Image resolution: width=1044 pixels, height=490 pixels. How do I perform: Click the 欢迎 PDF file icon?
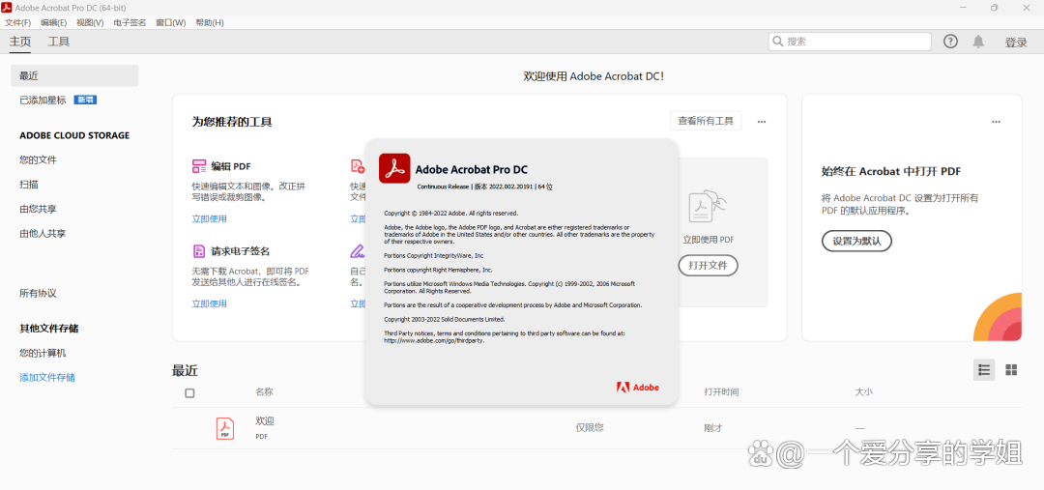tap(225, 427)
